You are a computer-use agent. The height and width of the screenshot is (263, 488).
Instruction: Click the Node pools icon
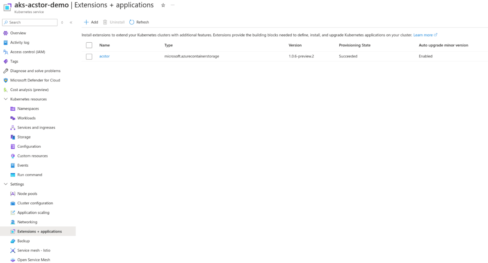coord(13,194)
